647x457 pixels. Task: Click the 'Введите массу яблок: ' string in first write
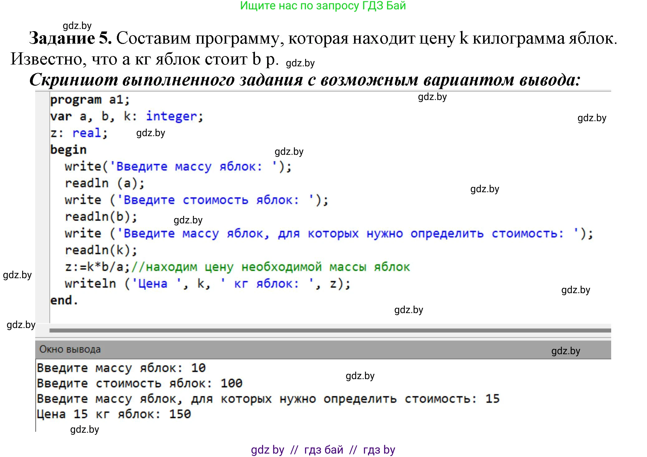point(193,166)
